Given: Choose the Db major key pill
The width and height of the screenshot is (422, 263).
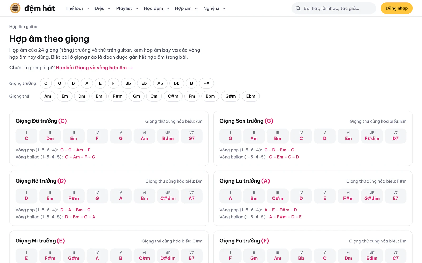Looking at the screenshot, I should (x=177, y=83).
